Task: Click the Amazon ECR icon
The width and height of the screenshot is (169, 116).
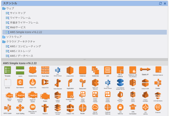Action: 33,82
